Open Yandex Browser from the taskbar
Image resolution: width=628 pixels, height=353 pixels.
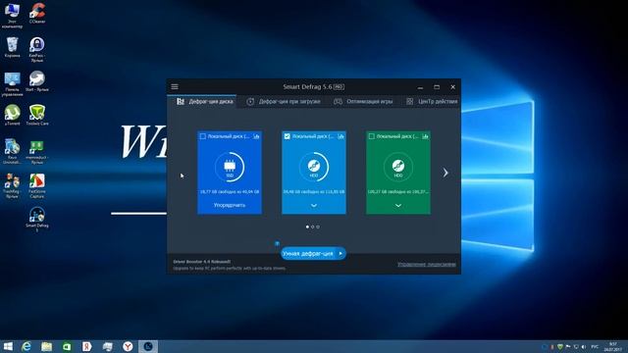point(128,346)
